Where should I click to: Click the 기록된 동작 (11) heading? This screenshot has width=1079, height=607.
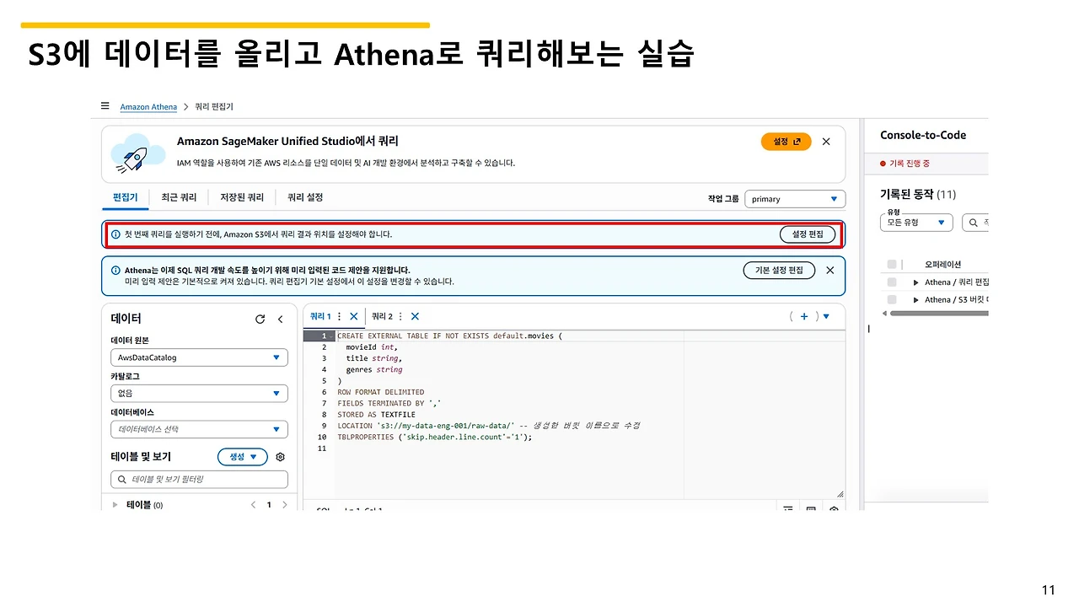pyautogui.click(x=918, y=194)
